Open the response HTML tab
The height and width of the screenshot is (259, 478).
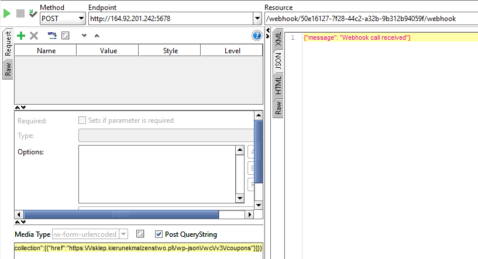click(x=278, y=85)
